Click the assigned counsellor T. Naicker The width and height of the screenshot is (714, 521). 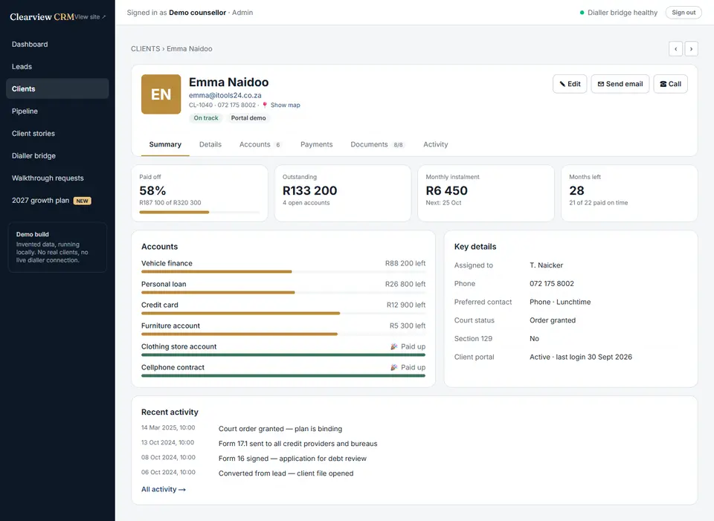point(546,265)
